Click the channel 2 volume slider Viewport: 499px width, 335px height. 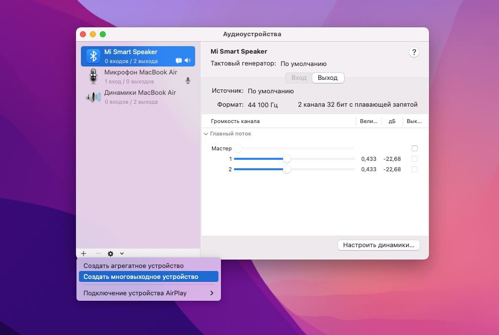pos(294,169)
